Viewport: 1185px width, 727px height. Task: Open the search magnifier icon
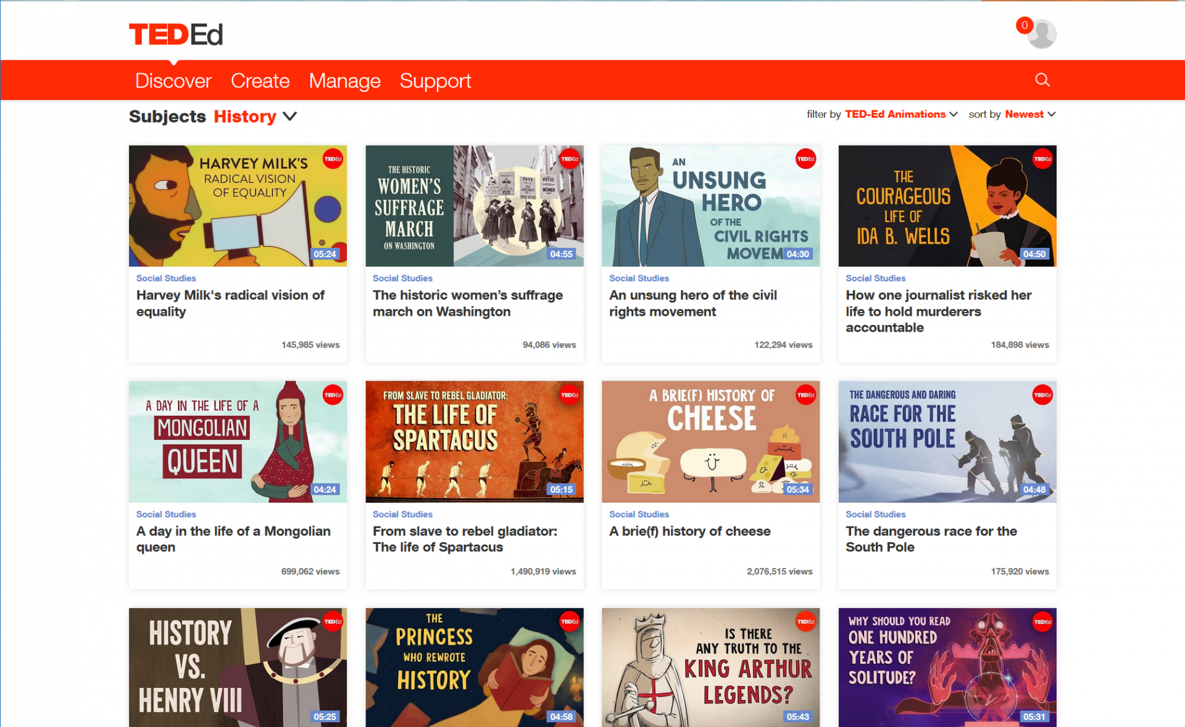tap(1042, 80)
